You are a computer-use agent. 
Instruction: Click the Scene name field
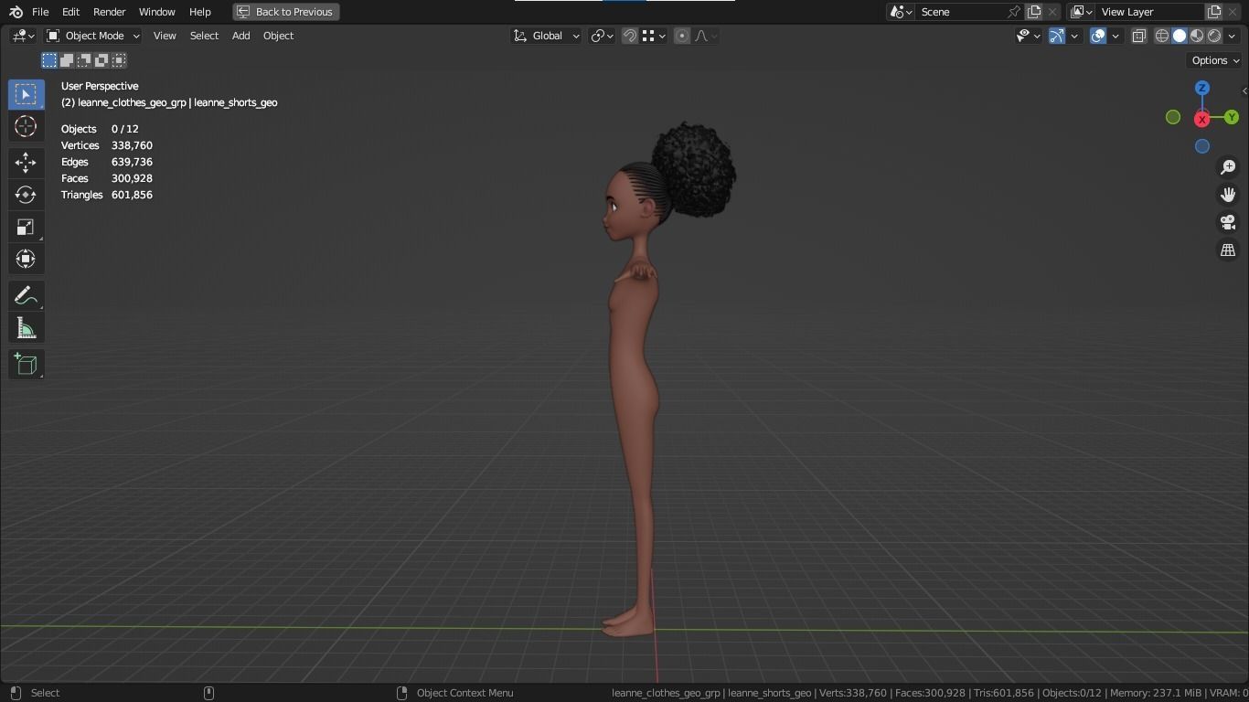(960, 12)
